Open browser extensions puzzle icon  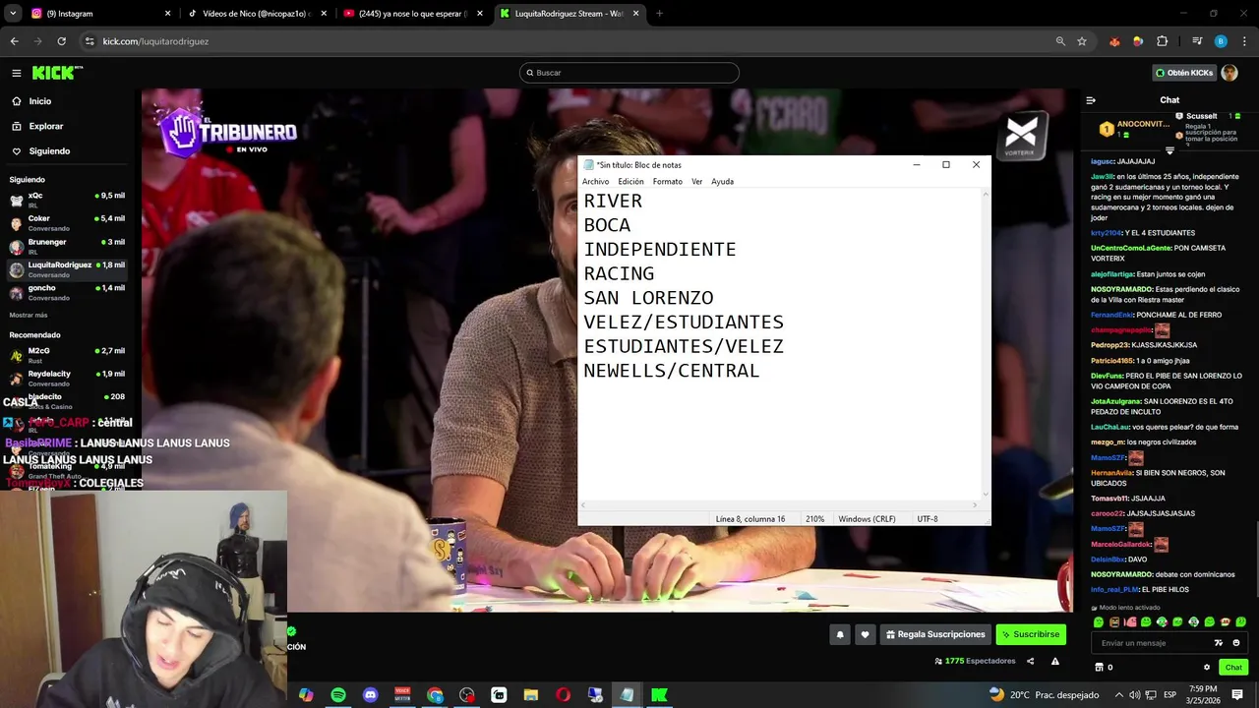(1162, 41)
